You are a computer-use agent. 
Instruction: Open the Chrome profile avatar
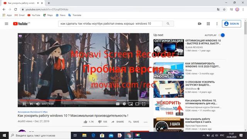coord(237,9)
